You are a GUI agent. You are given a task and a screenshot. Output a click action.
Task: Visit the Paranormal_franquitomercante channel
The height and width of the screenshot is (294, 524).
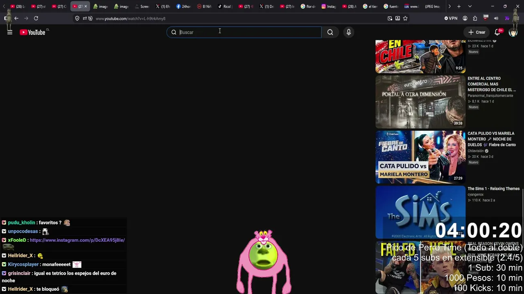490,96
